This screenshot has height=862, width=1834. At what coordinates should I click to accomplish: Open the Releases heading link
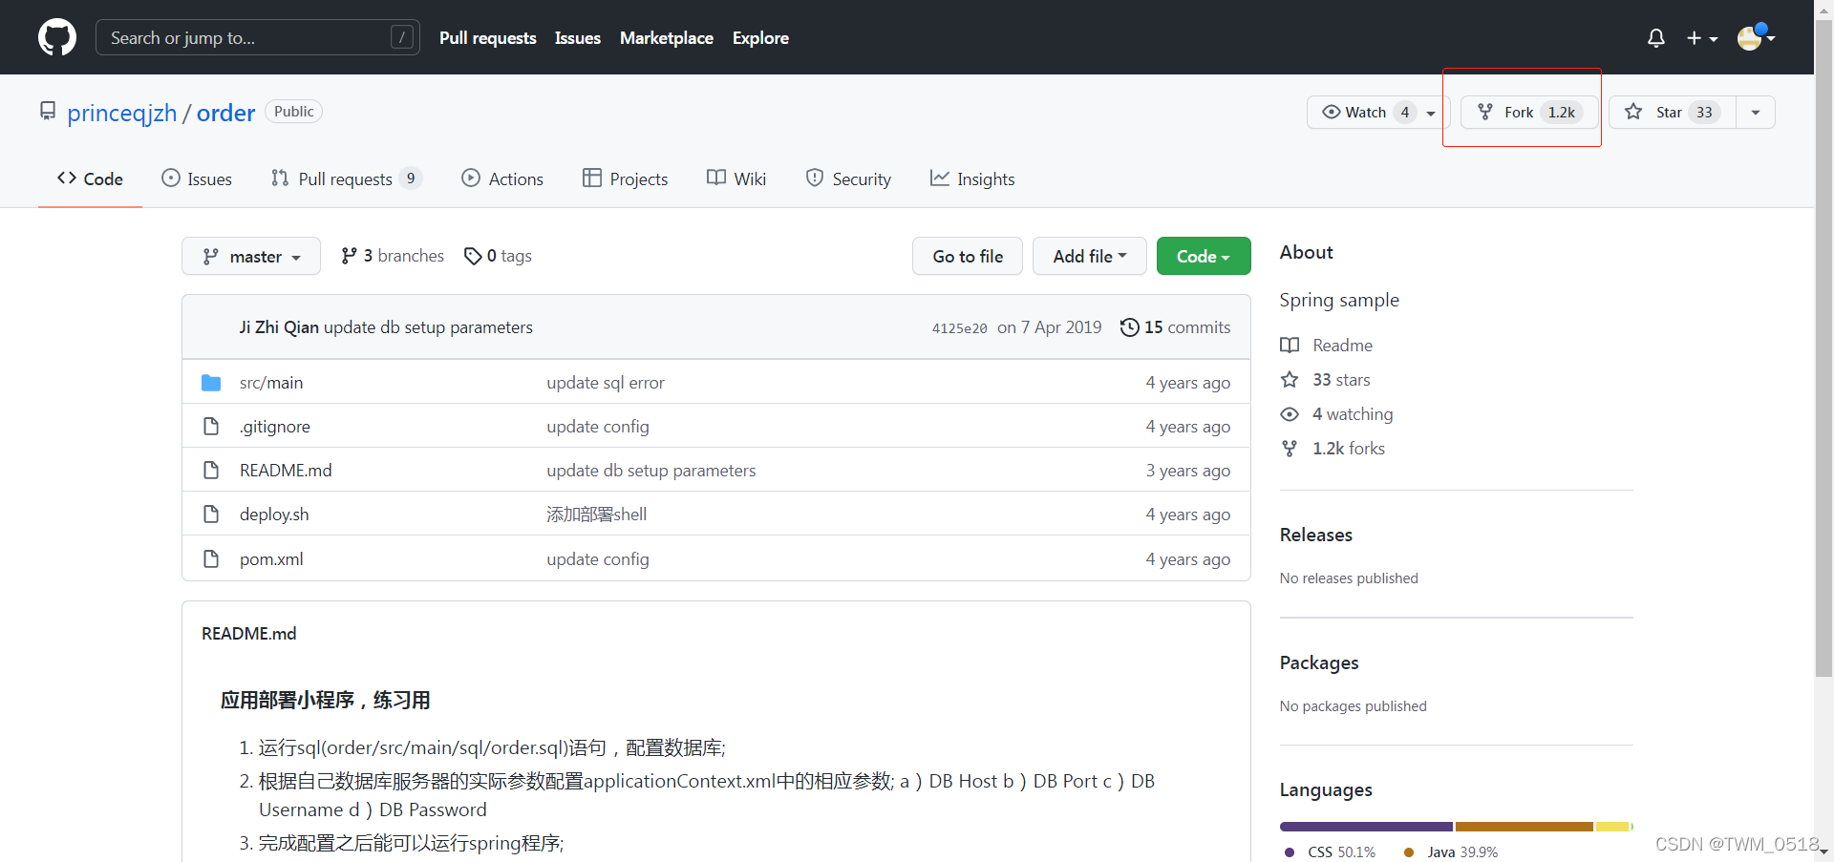(1316, 535)
